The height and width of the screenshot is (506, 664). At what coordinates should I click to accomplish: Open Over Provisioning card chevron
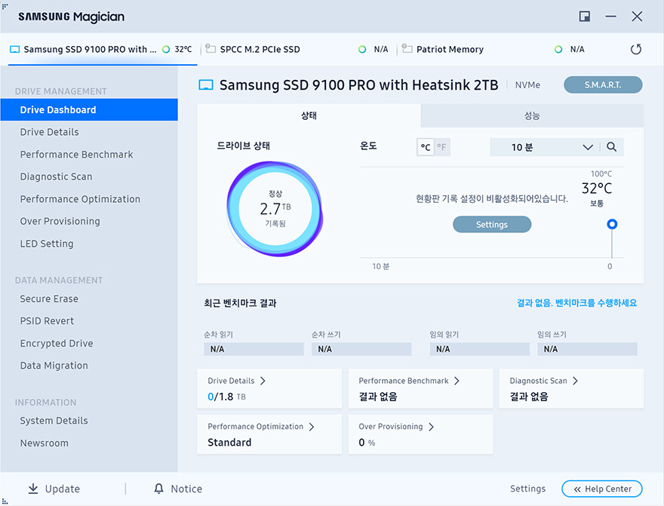(x=431, y=427)
